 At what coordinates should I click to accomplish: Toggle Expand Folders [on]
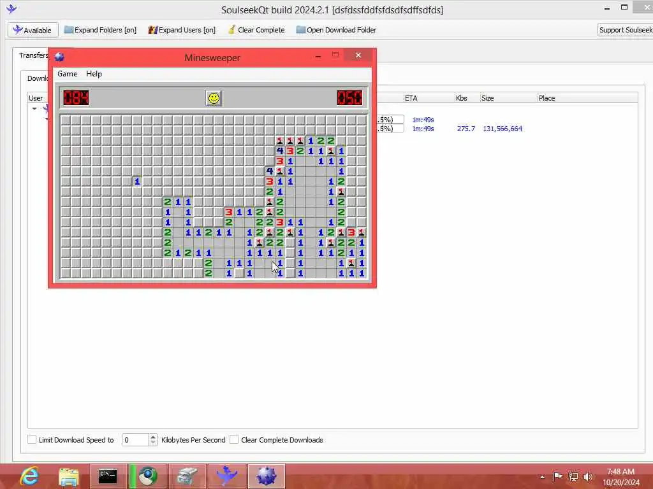100,30
